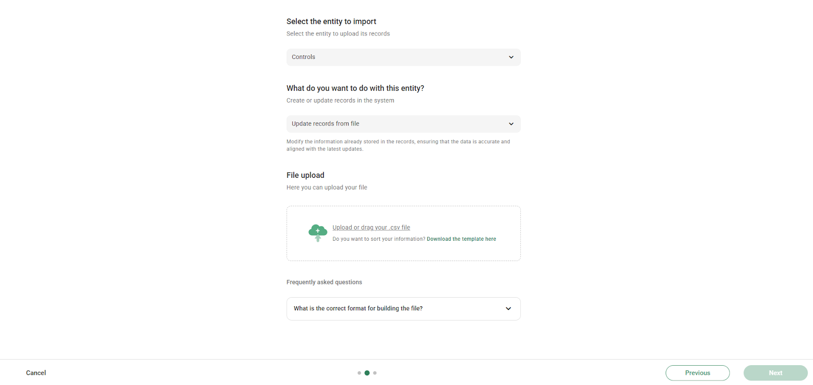
Task: Download the template here
Action: click(x=461, y=239)
